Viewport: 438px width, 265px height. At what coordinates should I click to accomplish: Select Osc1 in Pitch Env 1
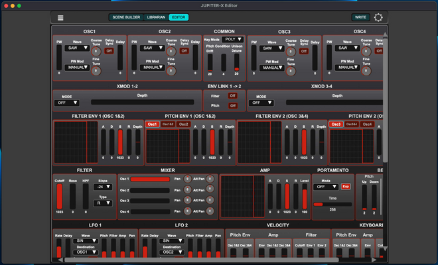(x=152, y=124)
